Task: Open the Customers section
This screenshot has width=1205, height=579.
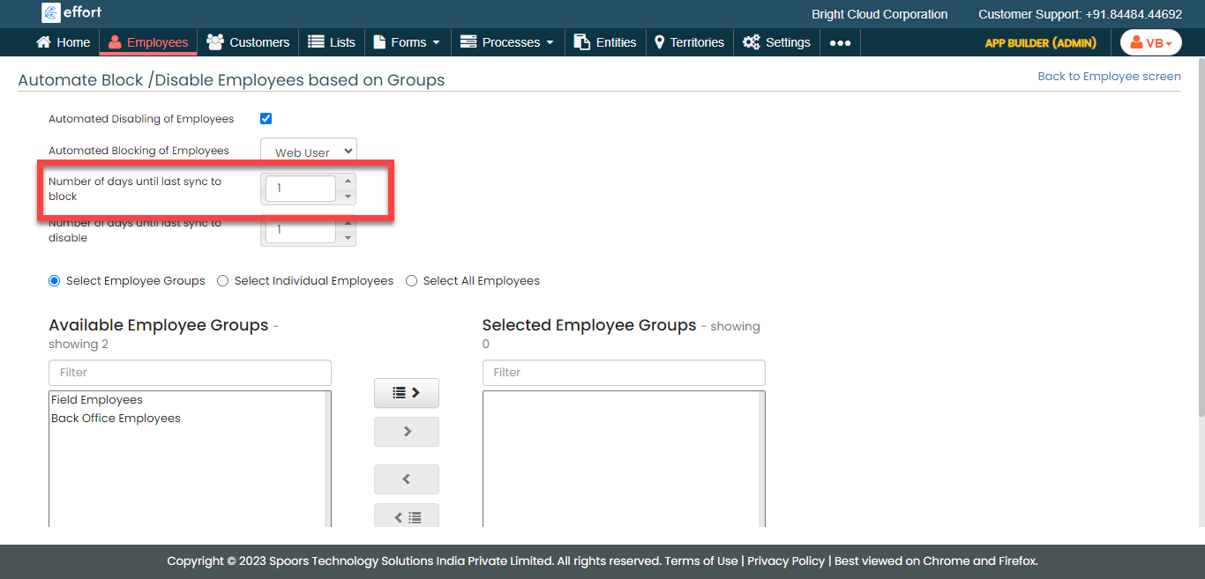Action: coord(248,42)
